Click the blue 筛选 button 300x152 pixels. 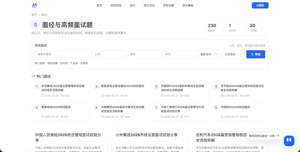click(x=256, y=54)
